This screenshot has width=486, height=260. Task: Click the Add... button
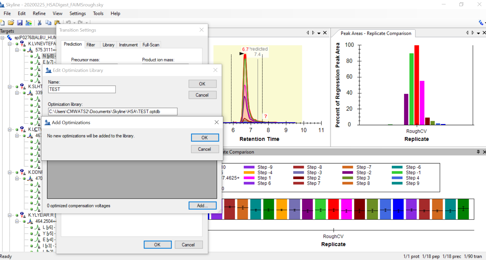202,206
